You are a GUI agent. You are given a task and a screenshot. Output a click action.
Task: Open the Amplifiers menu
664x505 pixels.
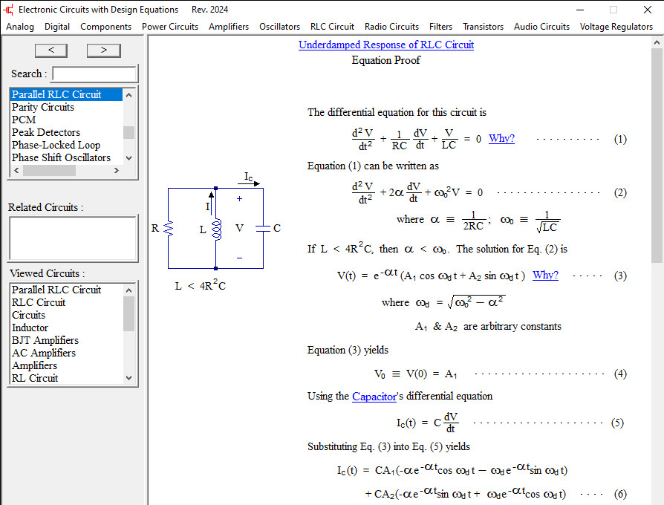coord(229,27)
